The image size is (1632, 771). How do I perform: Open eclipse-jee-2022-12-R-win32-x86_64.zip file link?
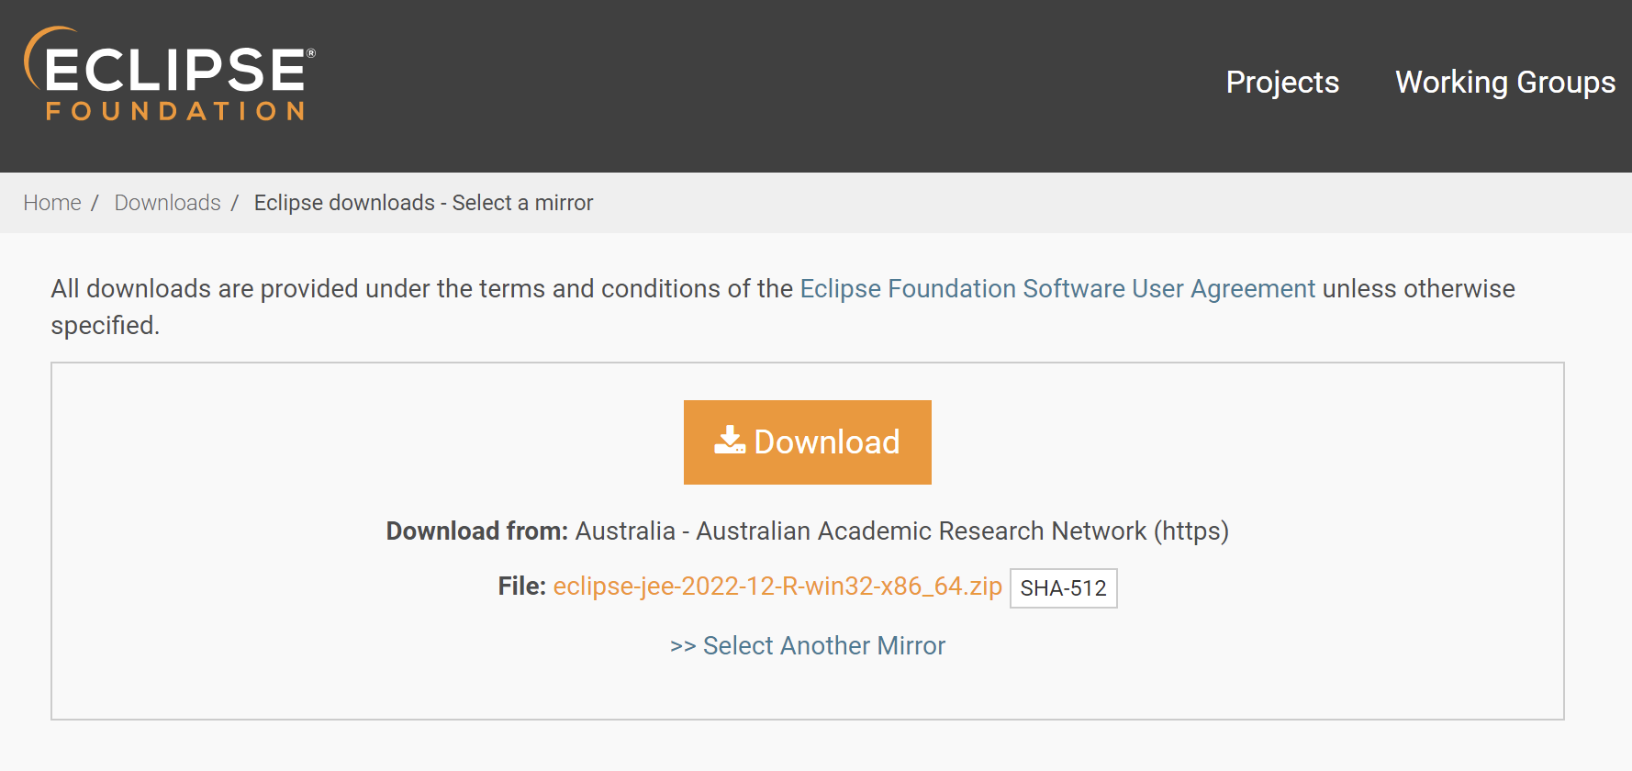click(x=777, y=587)
